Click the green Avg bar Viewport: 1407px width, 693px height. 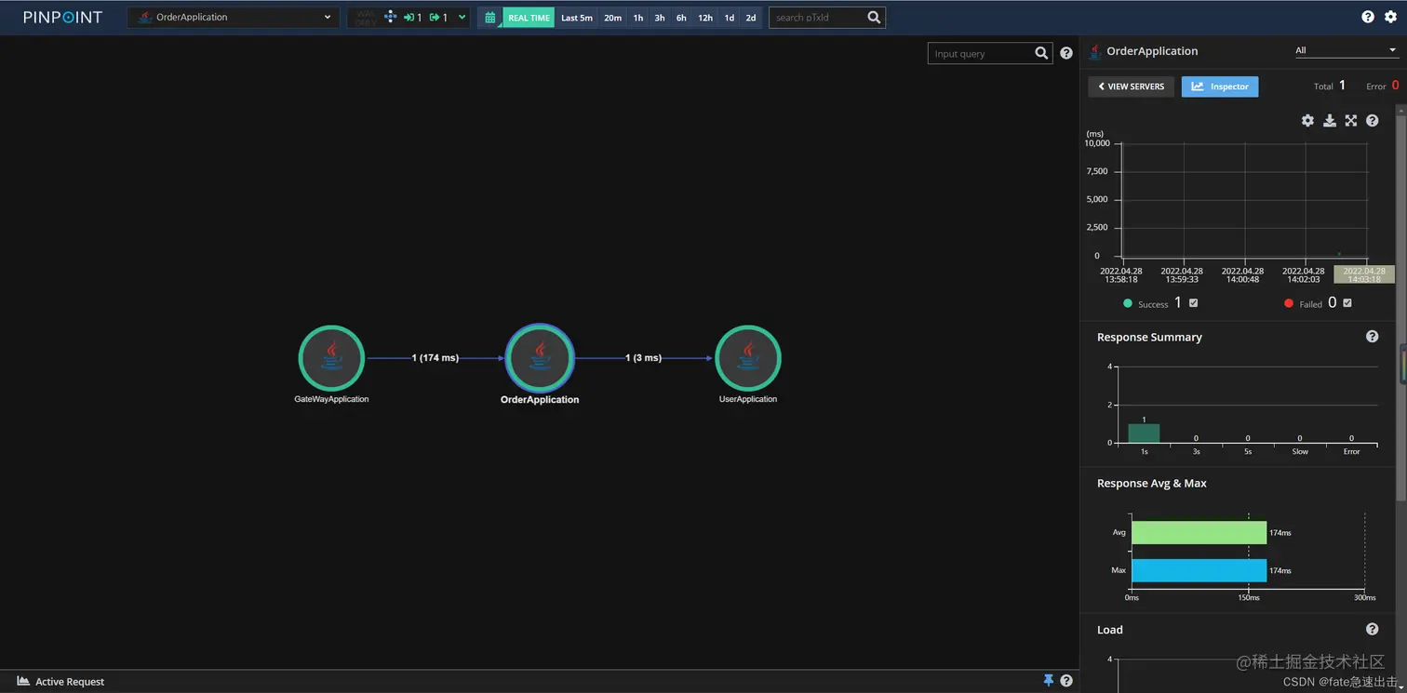pyautogui.click(x=1199, y=533)
